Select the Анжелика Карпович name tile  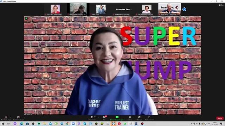124,9
